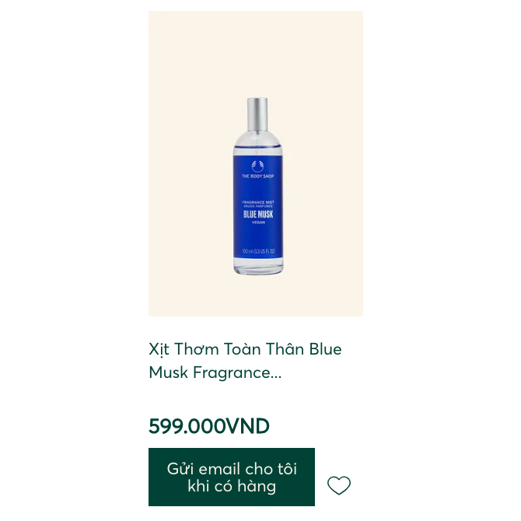Toggle the heart favorite outline icon
This screenshot has width=521, height=521.
(338, 485)
